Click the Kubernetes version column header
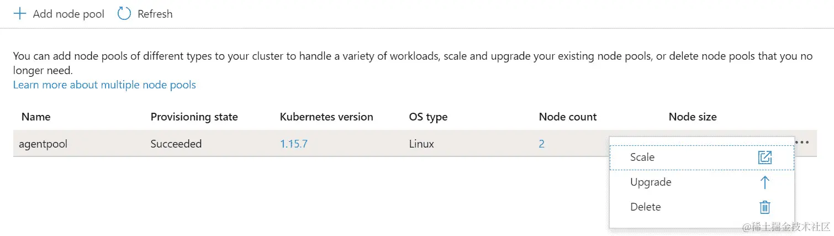Image resolution: width=834 pixels, height=236 pixels. (326, 117)
